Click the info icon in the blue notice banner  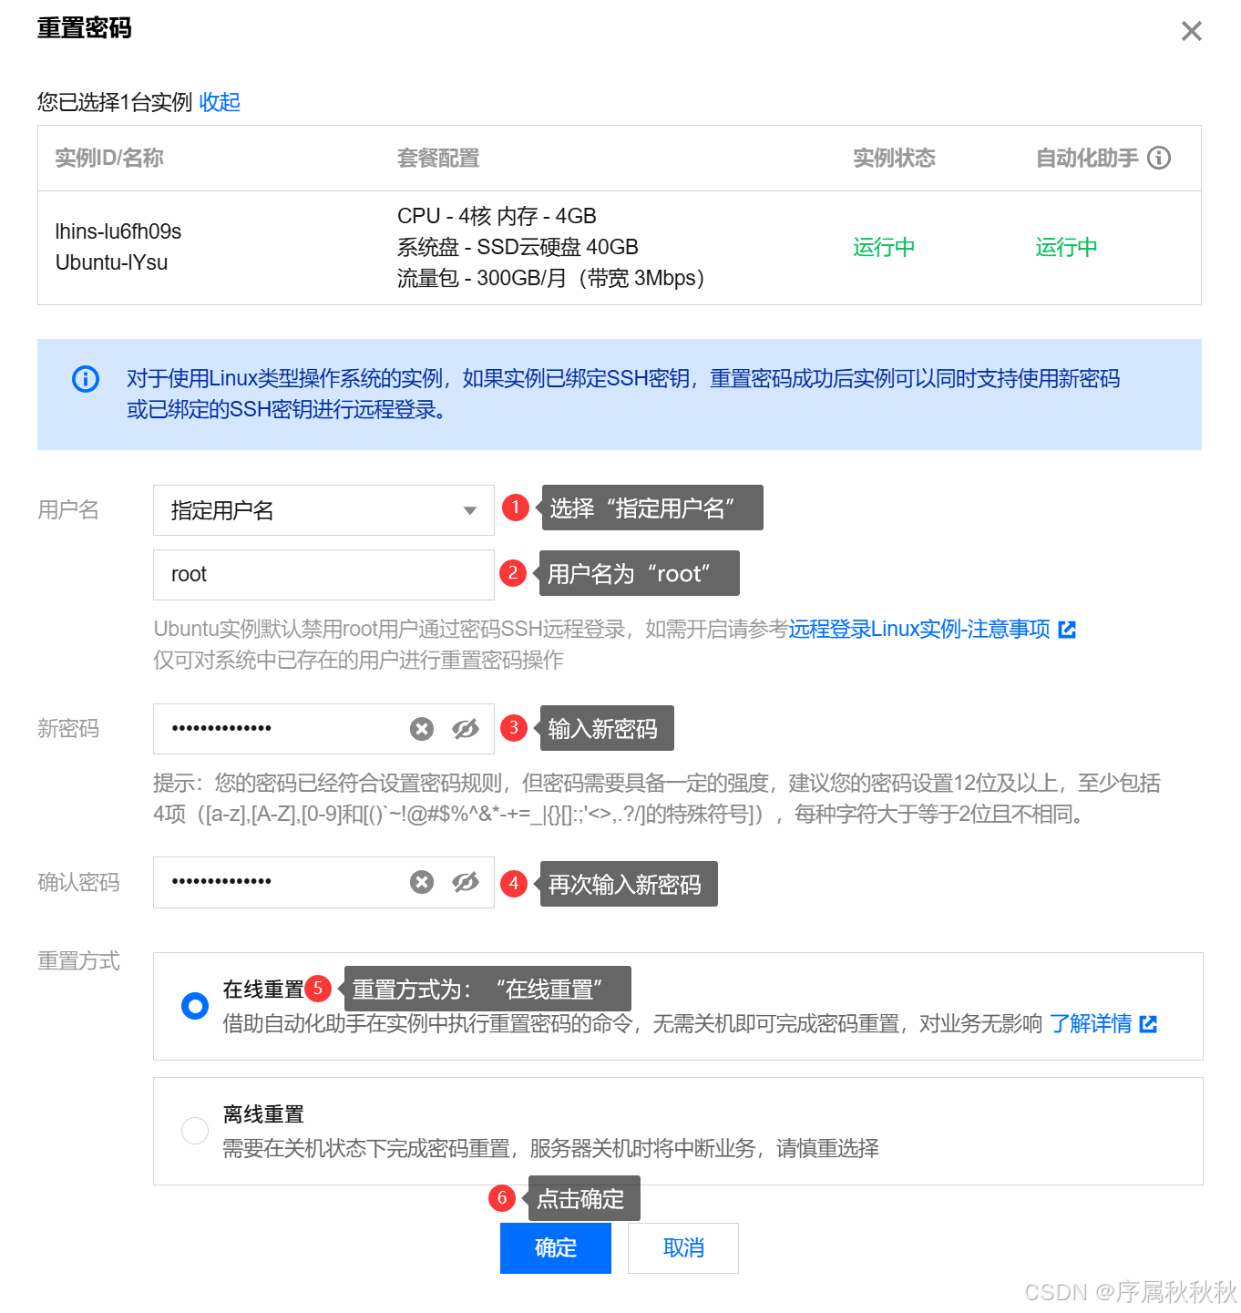tap(85, 379)
